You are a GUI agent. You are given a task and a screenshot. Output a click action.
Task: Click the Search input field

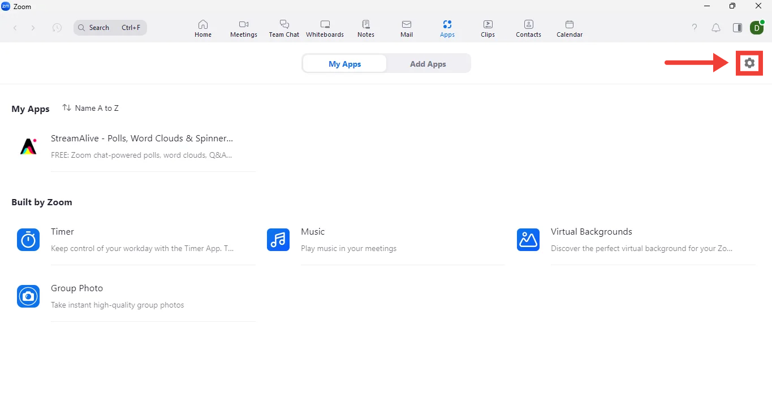(x=110, y=28)
